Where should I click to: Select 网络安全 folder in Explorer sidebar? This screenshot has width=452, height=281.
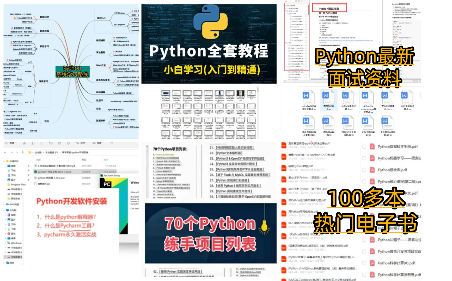click(14, 199)
